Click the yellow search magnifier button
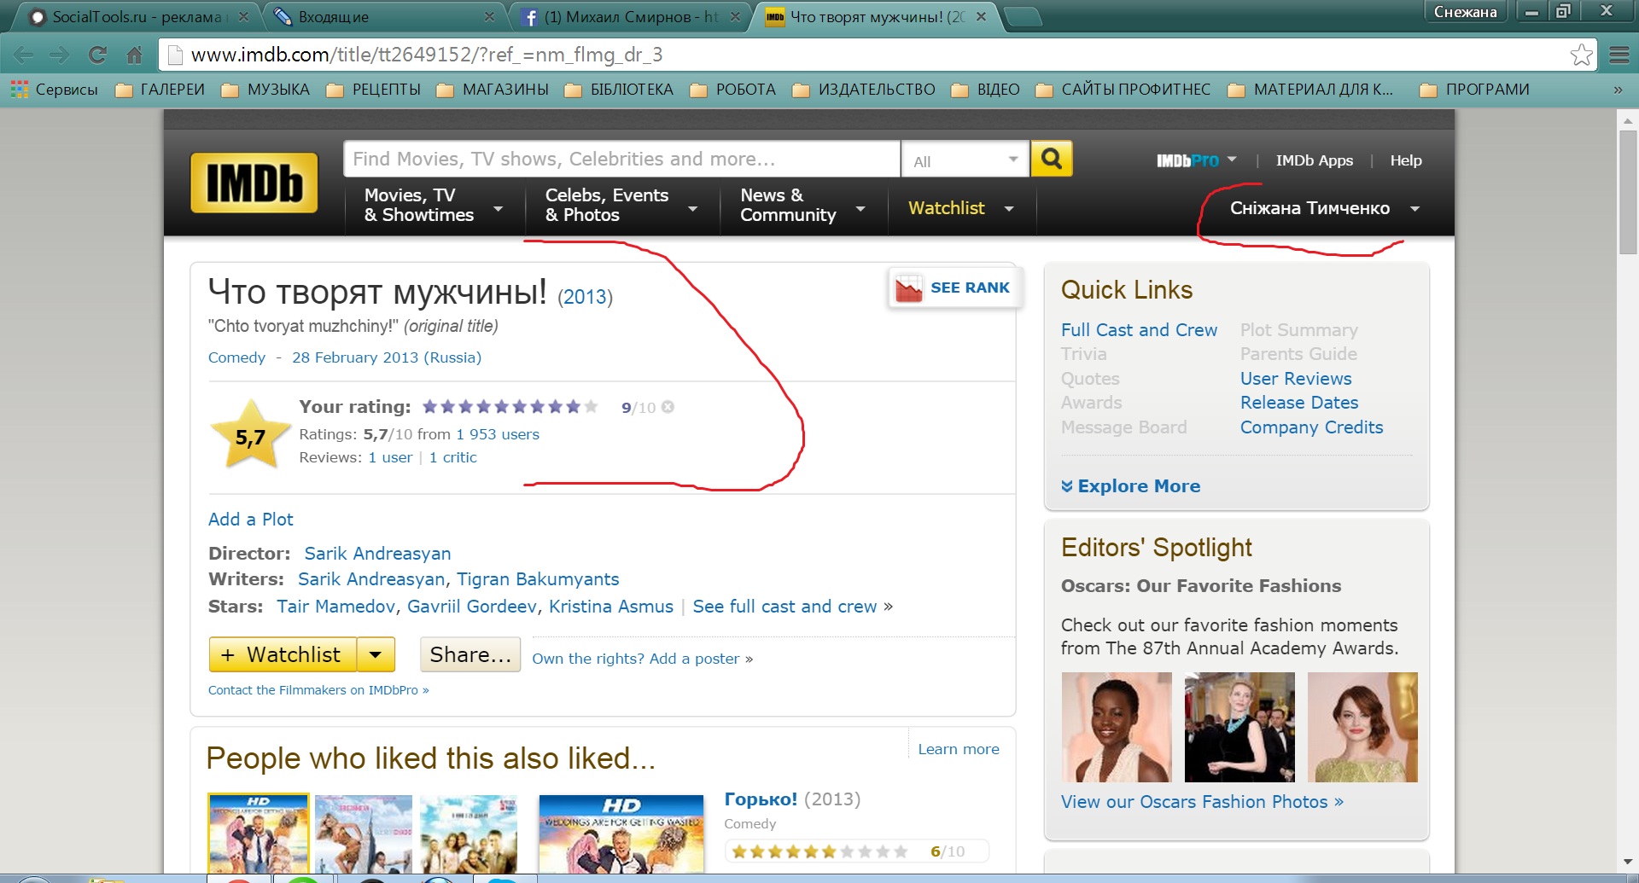This screenshot has width=1639, height=883. tap(1051, 159)
